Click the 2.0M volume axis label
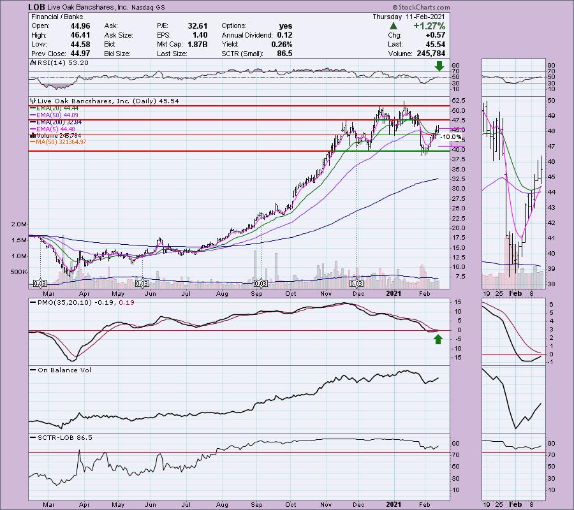The width and height of the screenshot is (574, 510). pyautogui.click(x=18, y=224)
